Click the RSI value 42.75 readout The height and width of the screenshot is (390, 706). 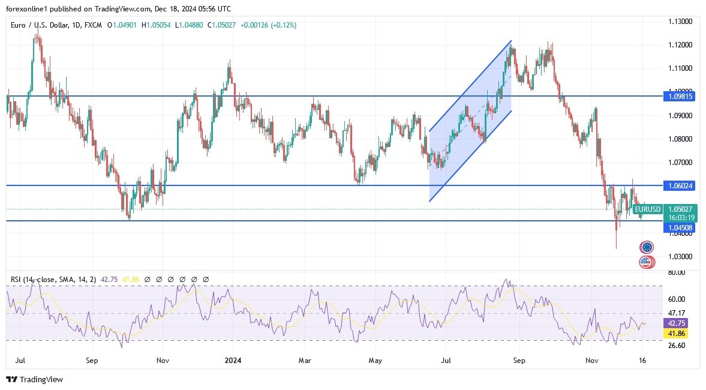[109, 278]
